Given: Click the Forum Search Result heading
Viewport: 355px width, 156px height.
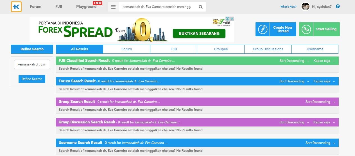Looking at the screenshot, I should pyautogui.click(x=77, y=81).
